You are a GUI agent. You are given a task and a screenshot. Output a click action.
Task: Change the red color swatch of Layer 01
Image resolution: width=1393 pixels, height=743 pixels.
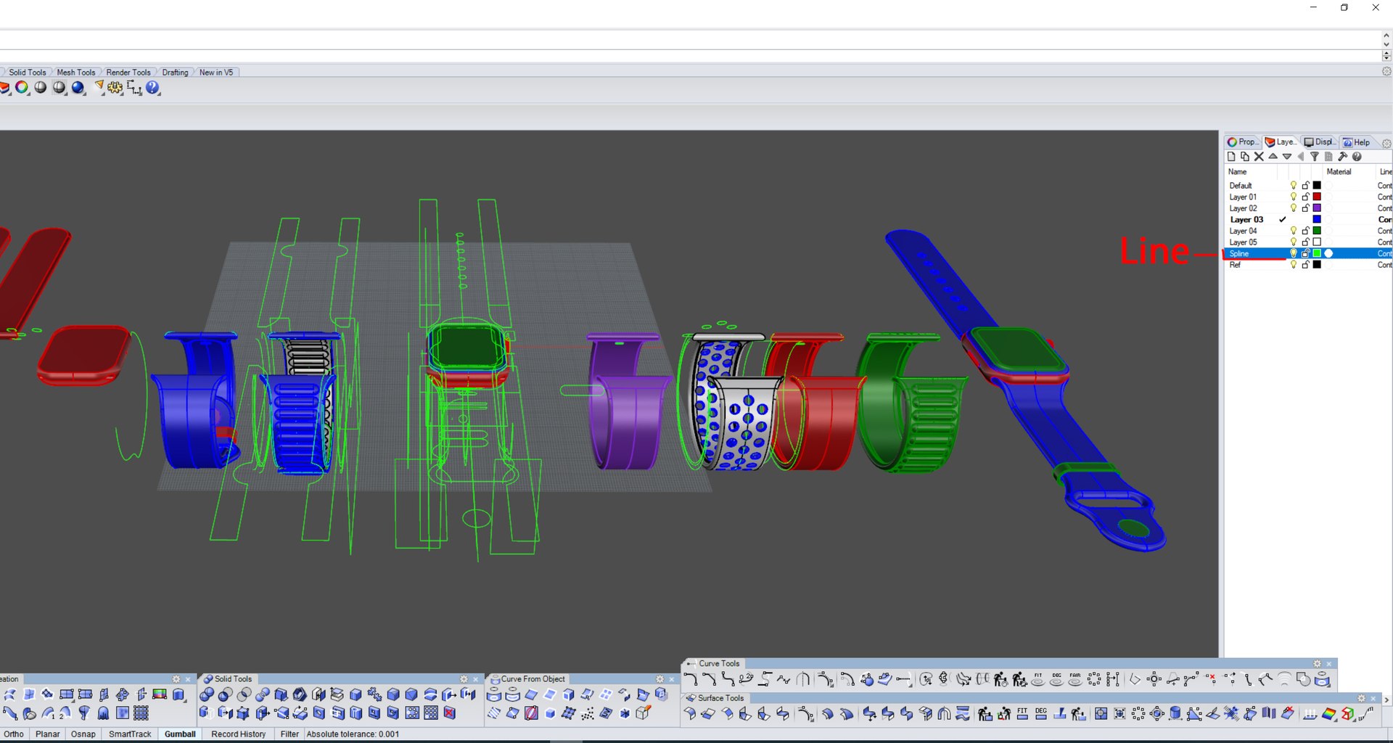(1317, 197)
